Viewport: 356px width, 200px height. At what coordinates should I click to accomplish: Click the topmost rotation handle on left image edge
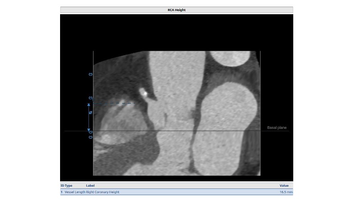pos(91,74)
